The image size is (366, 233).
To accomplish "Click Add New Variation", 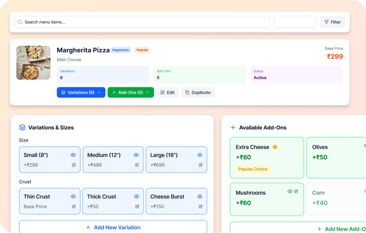I will 113,227.
